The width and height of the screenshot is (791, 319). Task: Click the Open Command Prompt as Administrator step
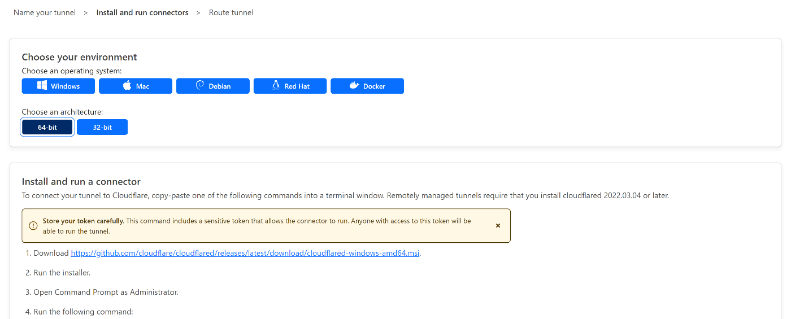[102, 292]
